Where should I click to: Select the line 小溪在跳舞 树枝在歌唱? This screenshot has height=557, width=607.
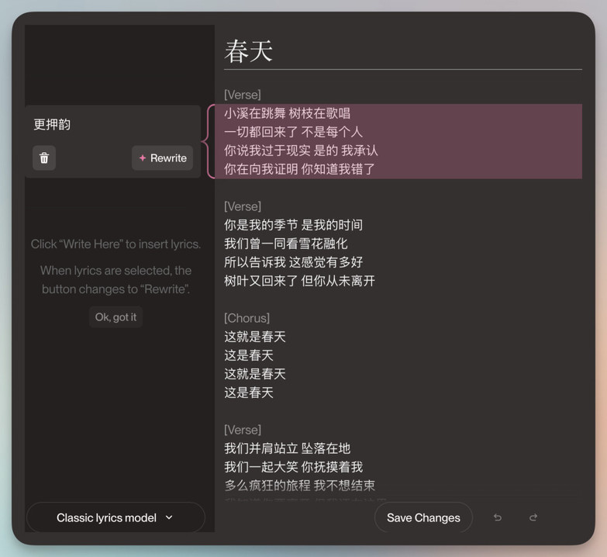[x=288, y=113]
